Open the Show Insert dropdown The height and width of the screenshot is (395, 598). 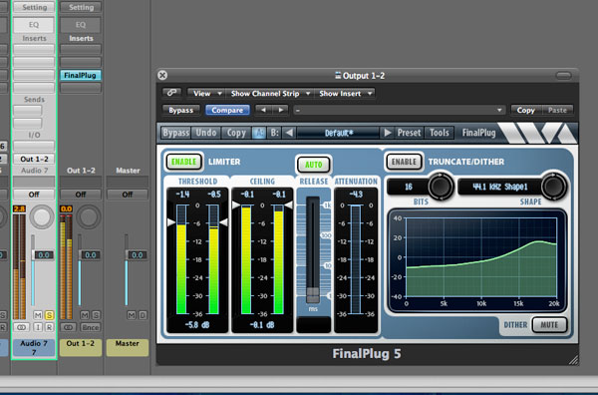pyautogui.click(x=345, y=93)
